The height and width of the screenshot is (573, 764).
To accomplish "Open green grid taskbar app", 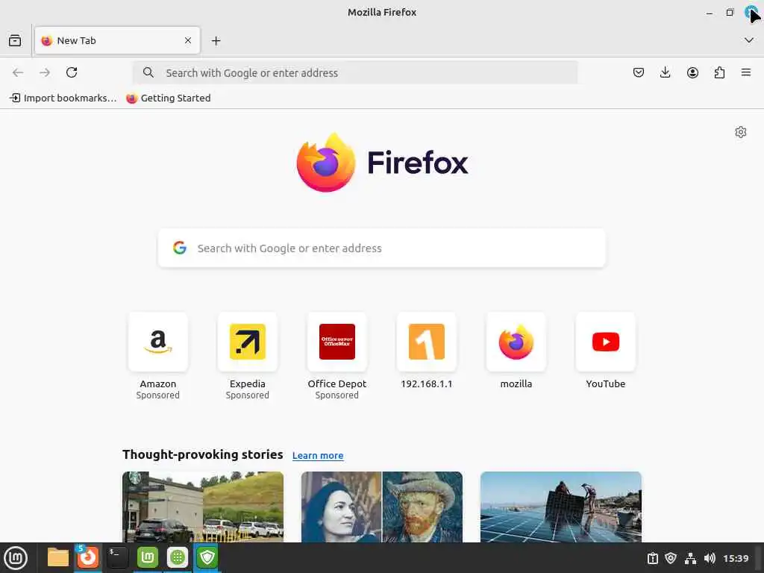I will click(178, 557).
